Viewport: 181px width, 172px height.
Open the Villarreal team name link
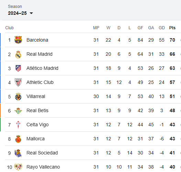(x=36, y=96)
